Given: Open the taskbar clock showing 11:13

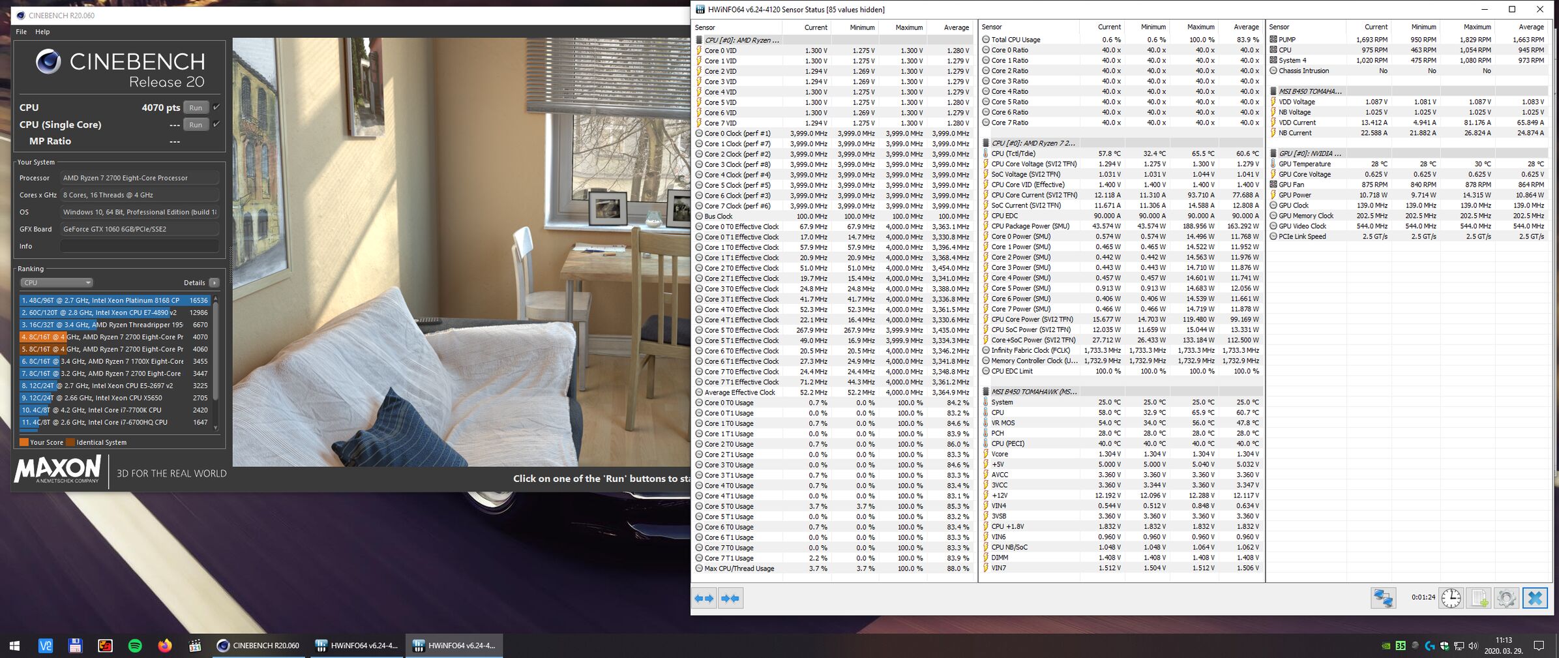Looking at the screenshot, I should [x=1504, y=646].
